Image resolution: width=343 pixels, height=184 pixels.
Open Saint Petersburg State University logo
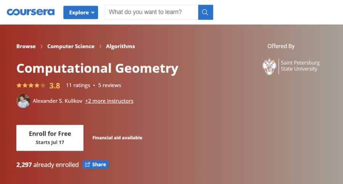[x=291, y=66]
